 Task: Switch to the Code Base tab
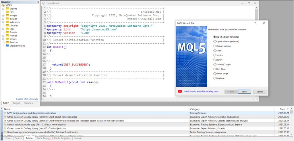click(x=42, y=138)
